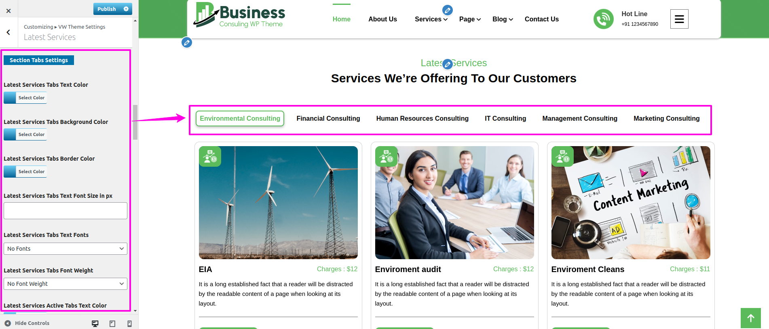Expand the Services menu dropdown

click(x=431, y=19)
